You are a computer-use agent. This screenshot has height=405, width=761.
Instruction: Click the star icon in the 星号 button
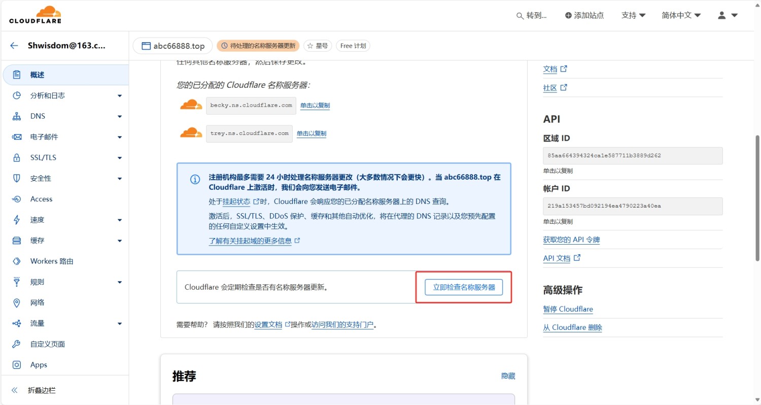310,46
